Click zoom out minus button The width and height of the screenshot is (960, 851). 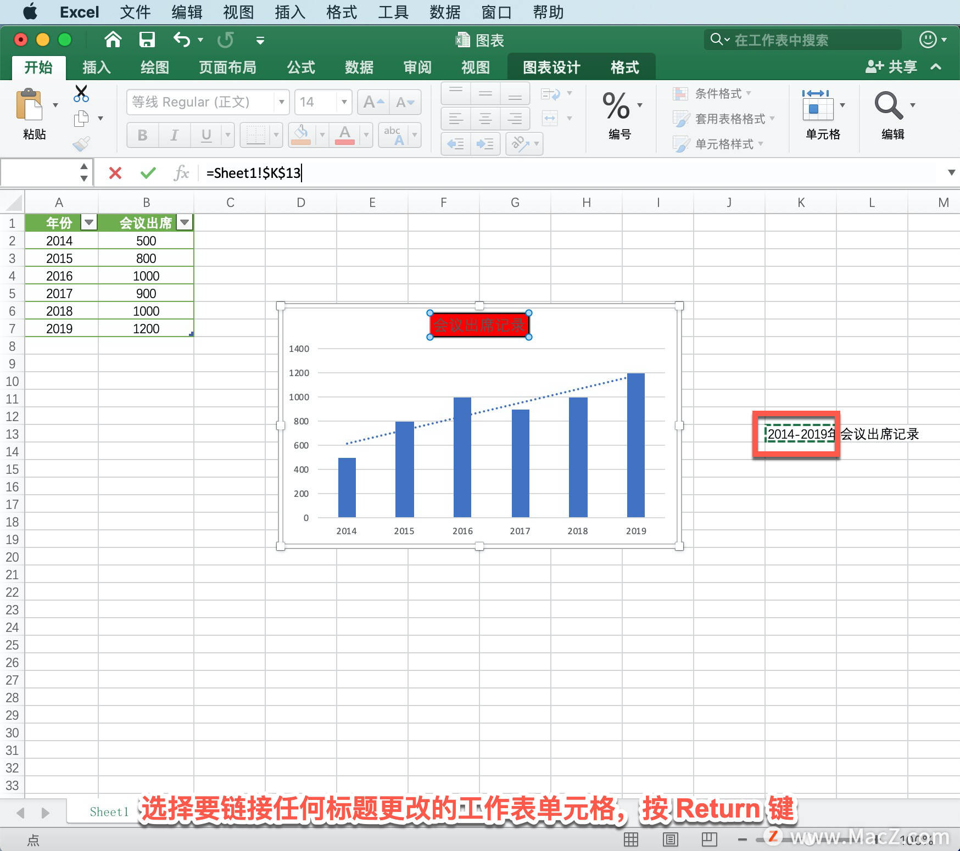(743, 839)
